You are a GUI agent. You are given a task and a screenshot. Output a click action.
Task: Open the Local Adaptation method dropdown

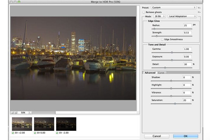pos(182,16)
